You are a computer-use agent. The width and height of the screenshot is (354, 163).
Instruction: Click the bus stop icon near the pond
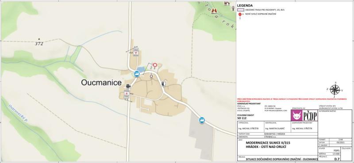(x=136, y=74)
